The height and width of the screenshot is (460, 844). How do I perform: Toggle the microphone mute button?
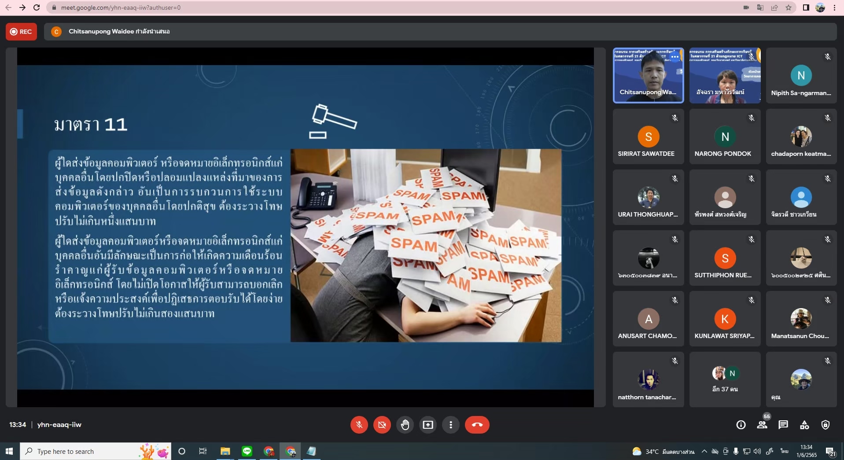pyautogui.click(x=359, y=425)
